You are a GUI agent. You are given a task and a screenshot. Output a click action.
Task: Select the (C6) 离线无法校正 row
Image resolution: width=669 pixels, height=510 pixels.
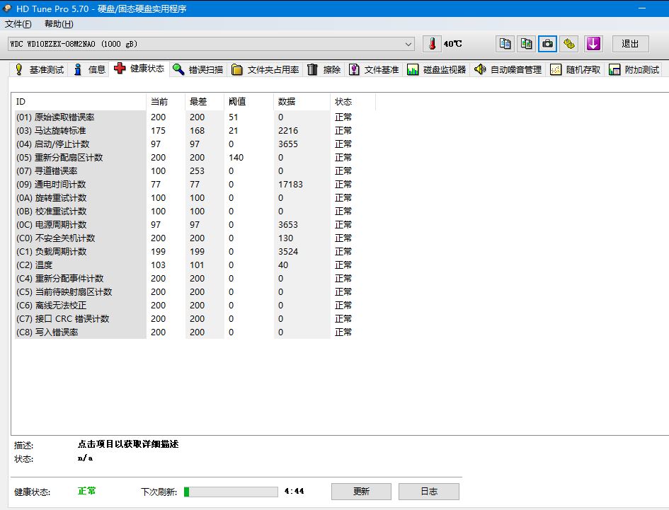pos(194,306)
